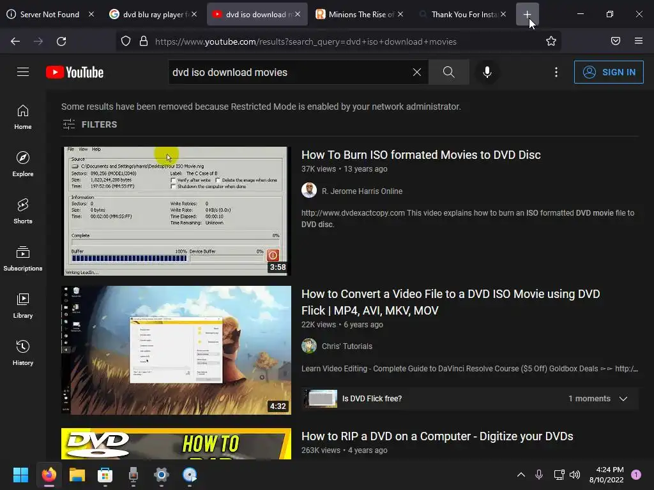Open History in the sidebar

23,353
